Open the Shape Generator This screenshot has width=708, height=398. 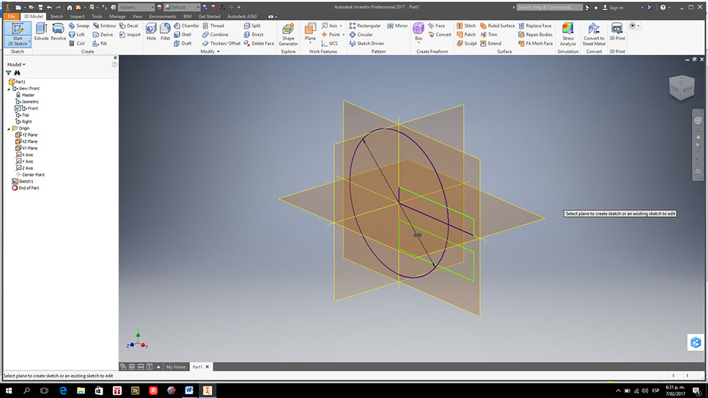288,34
